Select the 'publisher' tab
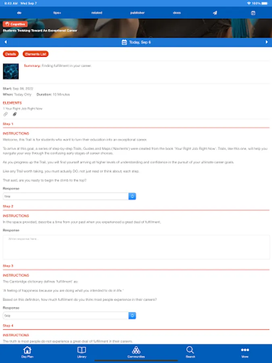Image resolution: width=272 pixels, height=363 pixels. [137, 13]
